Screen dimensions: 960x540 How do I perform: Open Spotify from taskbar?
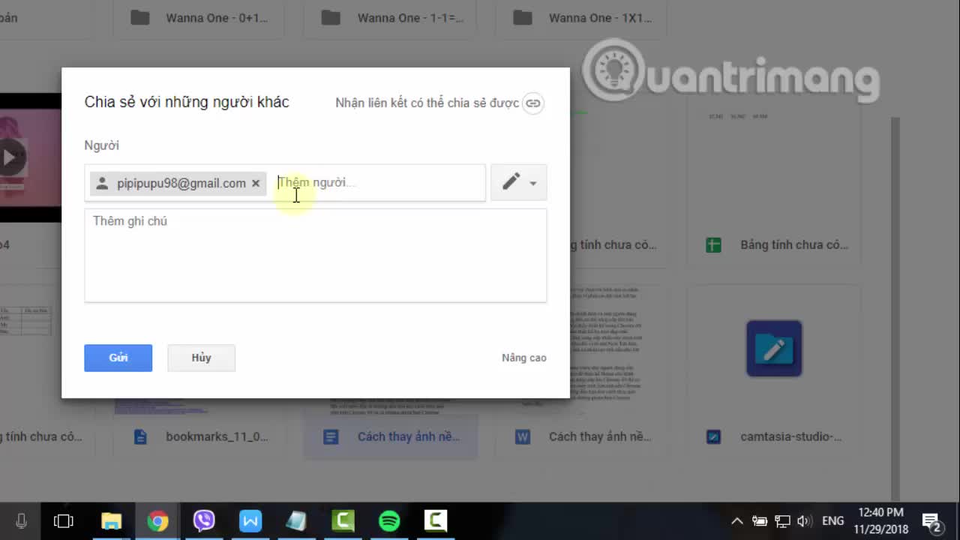point(390,520)
